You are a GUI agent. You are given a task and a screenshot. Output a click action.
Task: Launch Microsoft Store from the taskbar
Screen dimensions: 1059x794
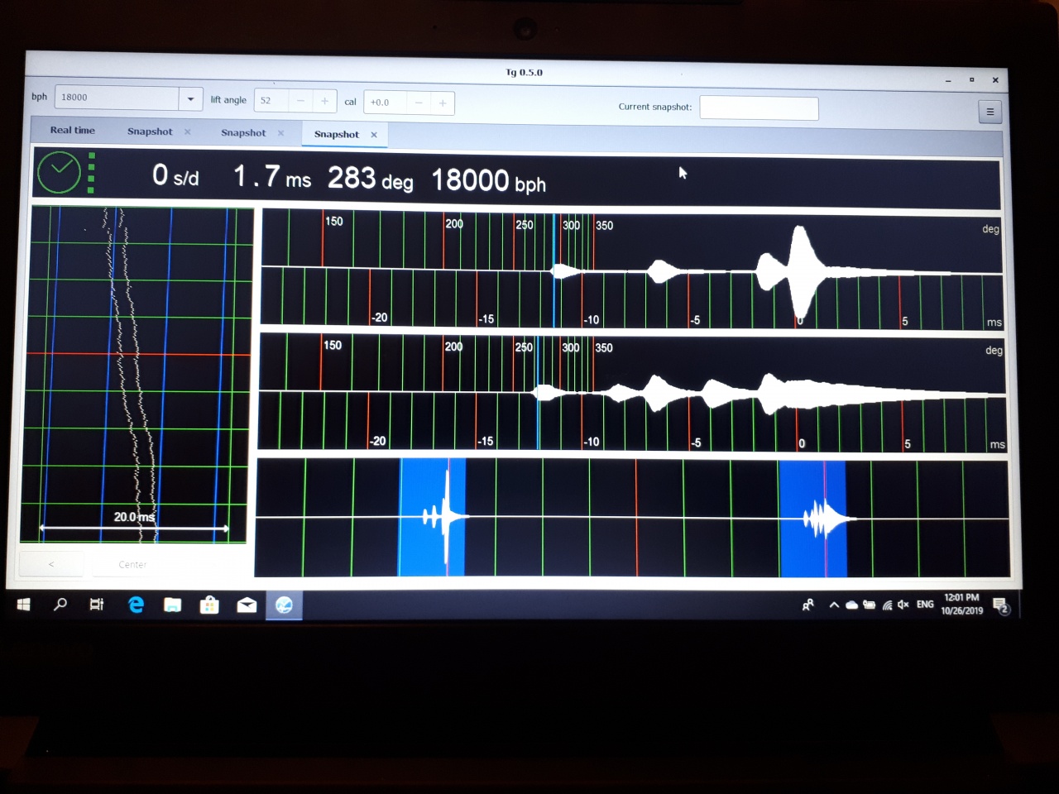[209, 605]
